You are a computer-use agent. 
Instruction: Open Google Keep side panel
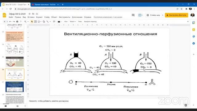pyautogui.click(x=194, y=30)
